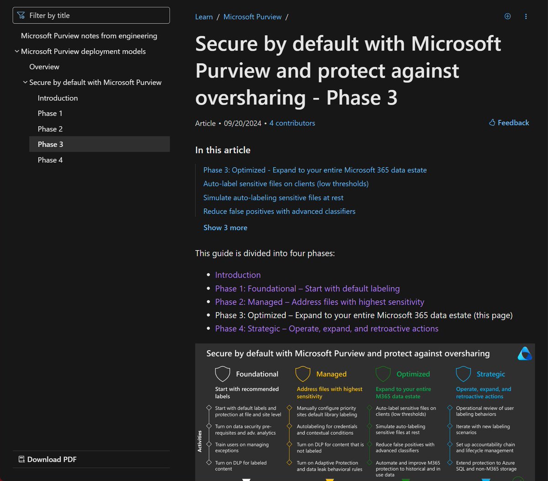548x481 pixels.
Task: Go to Phase 2 in sidebar
Action: (x=50, y=129)
